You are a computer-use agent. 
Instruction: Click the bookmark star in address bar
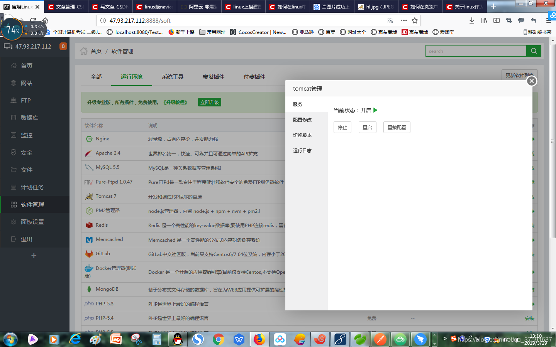415,20
